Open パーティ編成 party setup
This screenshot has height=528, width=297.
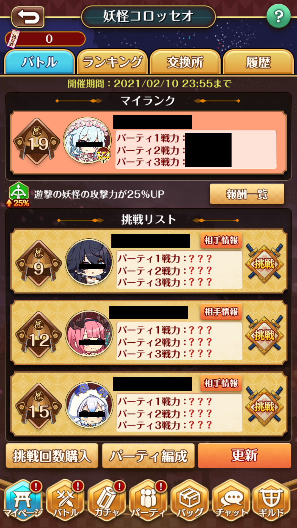pyautogui.click(x=148, y=456)
